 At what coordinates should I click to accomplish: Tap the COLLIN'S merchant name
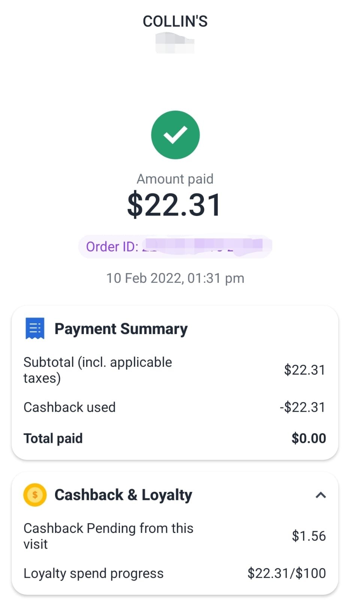(175, 21)
